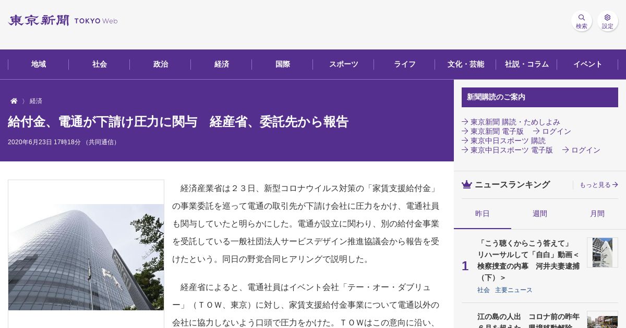Open the 地域 navigation menu
626x328 pixels.
pos(39,65)
